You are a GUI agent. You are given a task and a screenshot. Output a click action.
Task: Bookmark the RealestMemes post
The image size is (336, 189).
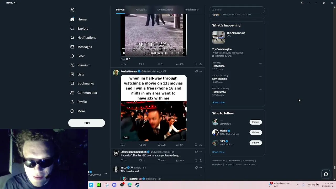tap(196, 145)
